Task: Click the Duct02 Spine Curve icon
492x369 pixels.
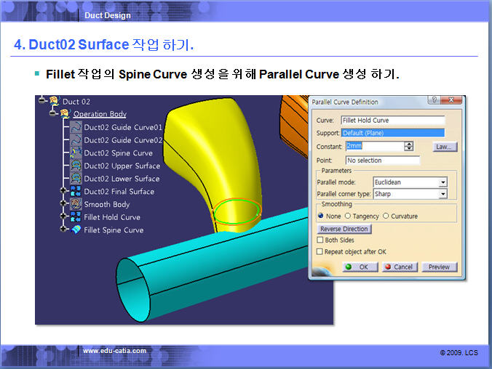Action: pyautogui.click(x=76, y=153)
